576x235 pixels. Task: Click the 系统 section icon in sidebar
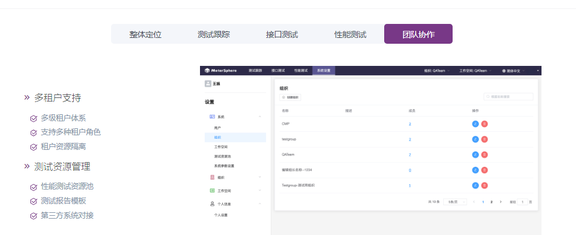click(x=212, y=117)
